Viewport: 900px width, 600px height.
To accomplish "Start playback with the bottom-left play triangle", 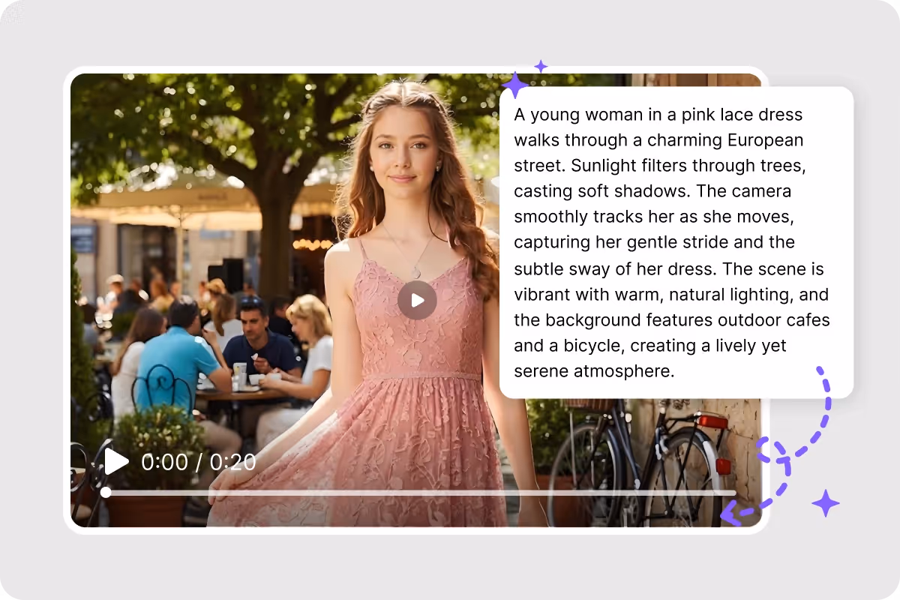I will (x=116, y=461).
